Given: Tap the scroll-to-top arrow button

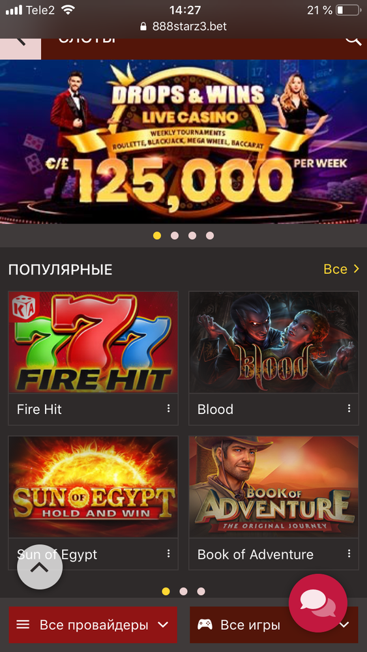Looking at the screenshot, I should pos(40,567).
